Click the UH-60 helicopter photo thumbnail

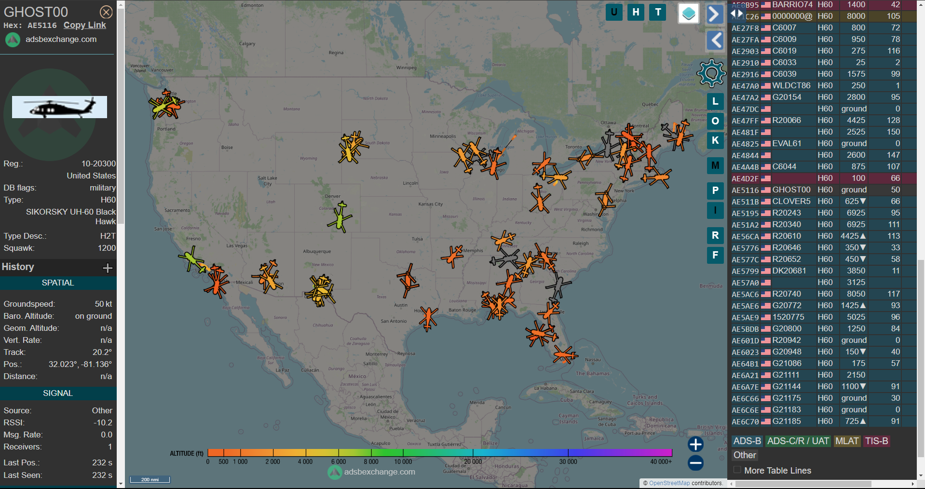pyautogui.click(x=59, y=107)
